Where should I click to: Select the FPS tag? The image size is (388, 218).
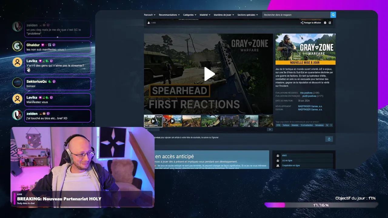pyautogui.click(x=278, y=125)
